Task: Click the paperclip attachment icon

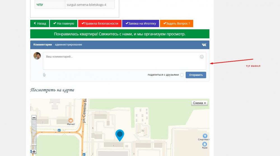Action: [x=44, y=75]
